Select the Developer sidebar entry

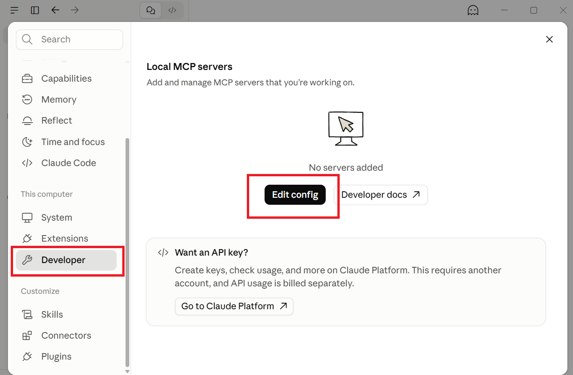[x=66, y=260]
